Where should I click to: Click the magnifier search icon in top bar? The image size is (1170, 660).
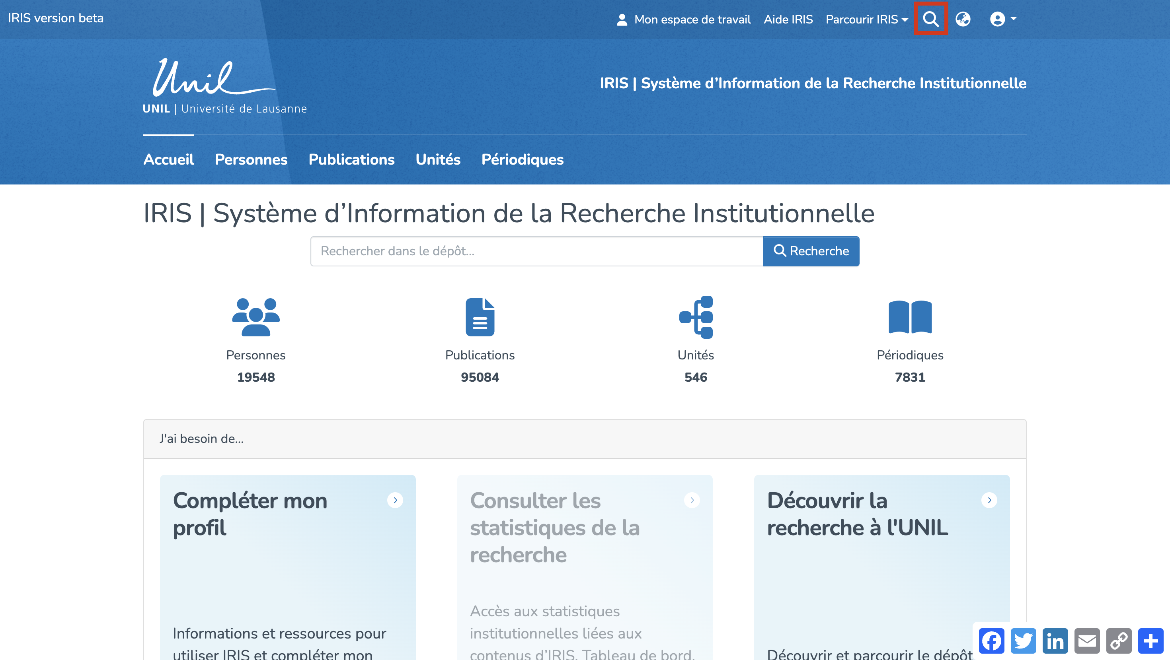tap(930, 19)
